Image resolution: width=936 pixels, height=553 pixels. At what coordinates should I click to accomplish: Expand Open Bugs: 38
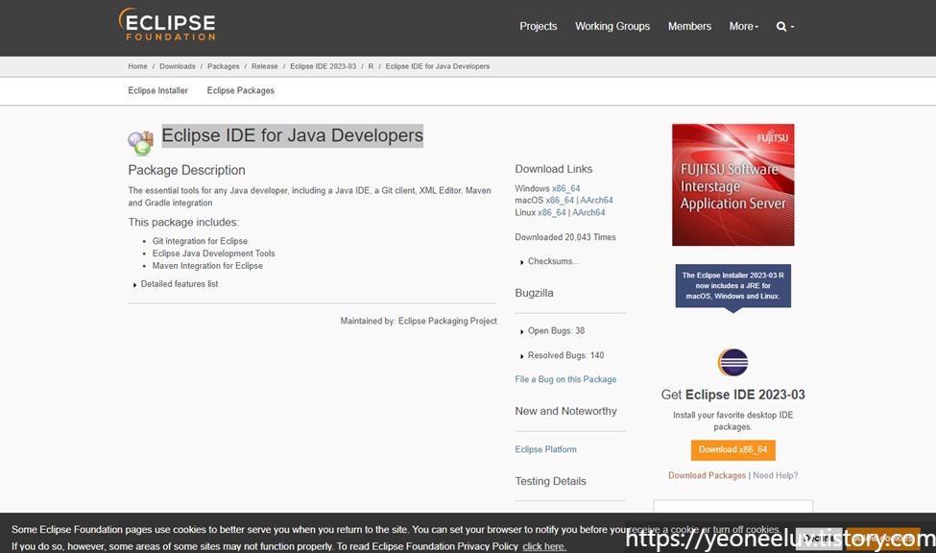[552, 331]
